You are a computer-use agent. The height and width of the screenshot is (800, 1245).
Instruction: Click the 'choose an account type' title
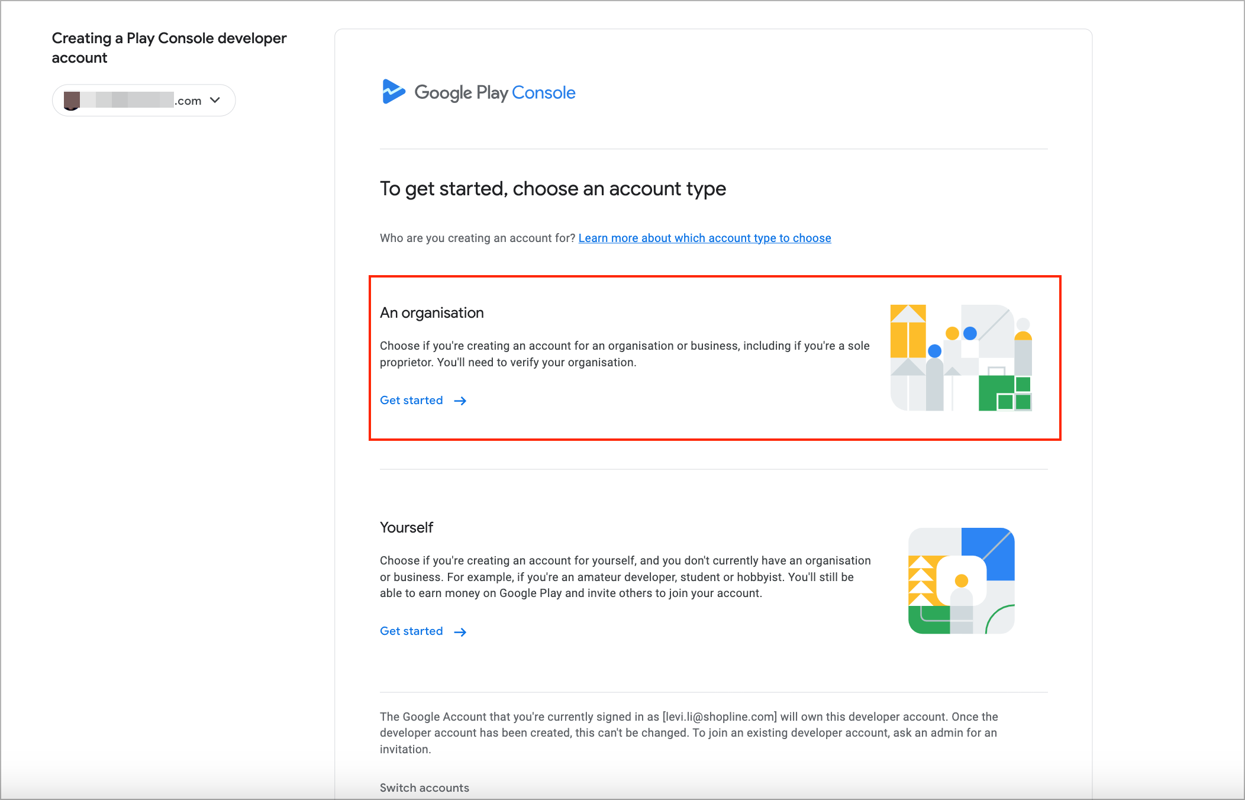(x=553, y=189)
